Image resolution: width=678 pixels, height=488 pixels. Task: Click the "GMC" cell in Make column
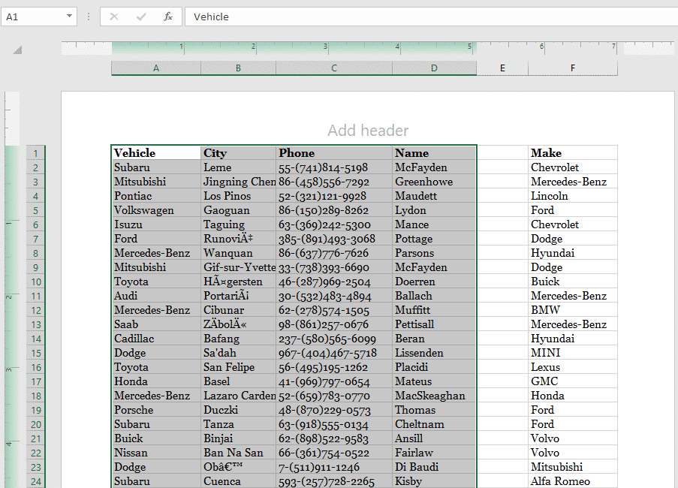pyautogui.click(x=573, y=381)
